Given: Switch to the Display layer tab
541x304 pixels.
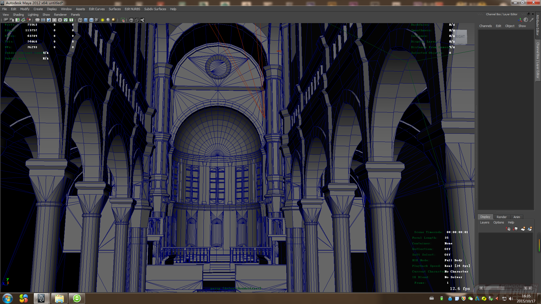Looking at the screenshot, I should [485, 217].
